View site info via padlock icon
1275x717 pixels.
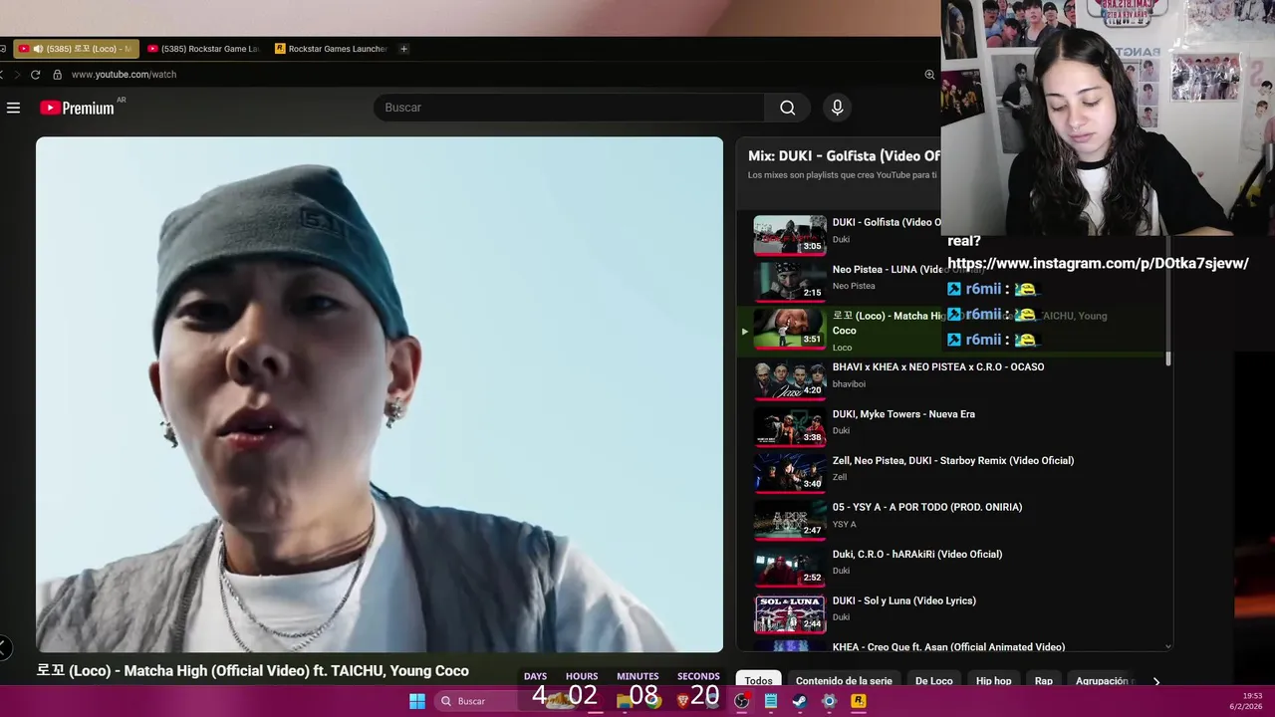[x=57, y=75]
